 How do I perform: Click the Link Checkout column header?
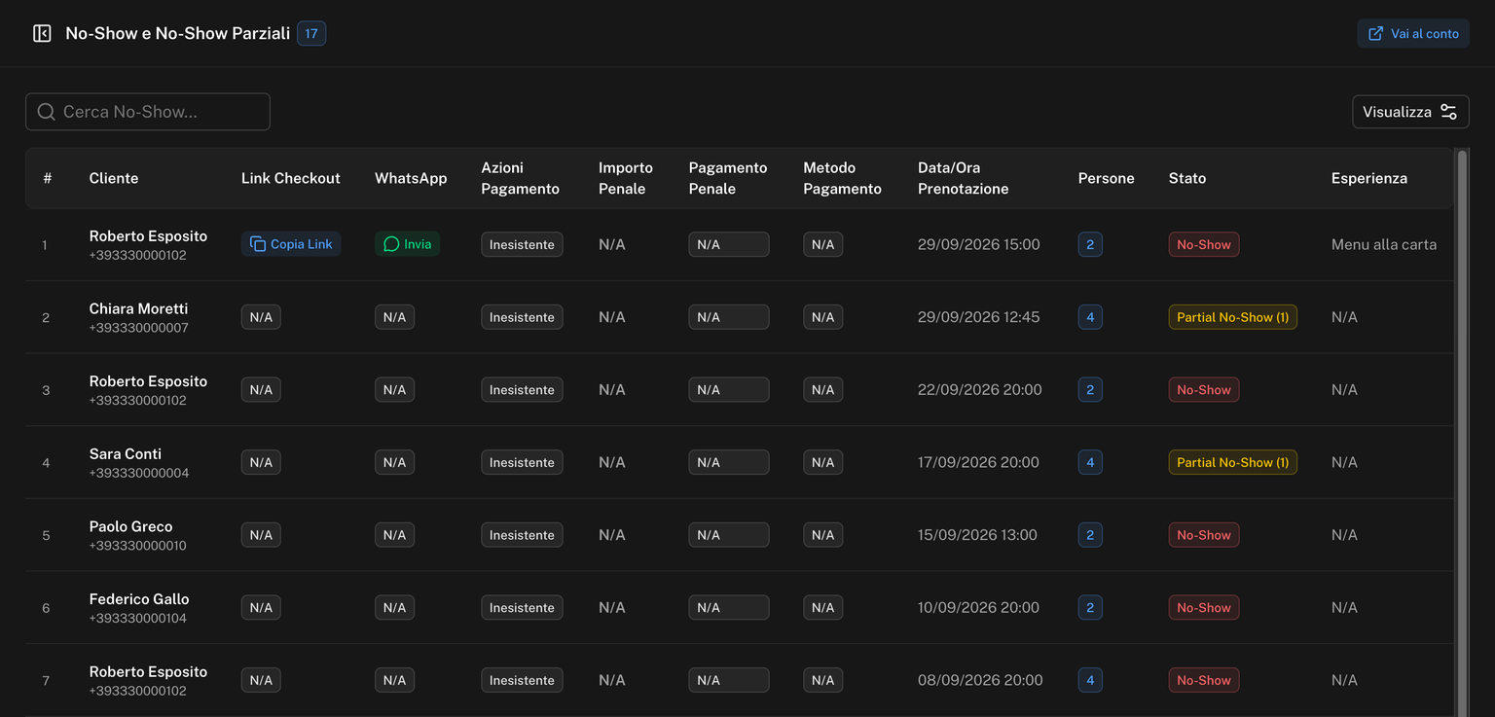[291, 178]
